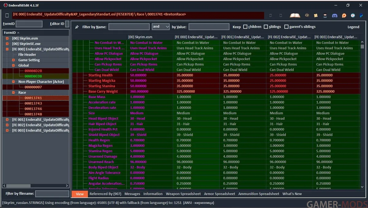Expand the [00] Skyrim.esm tree node
368x208 pixels.
click(x=7, y=38)
